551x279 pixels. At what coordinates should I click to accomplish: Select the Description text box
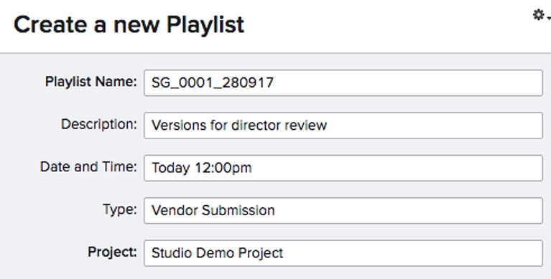(x=343, y=126)
